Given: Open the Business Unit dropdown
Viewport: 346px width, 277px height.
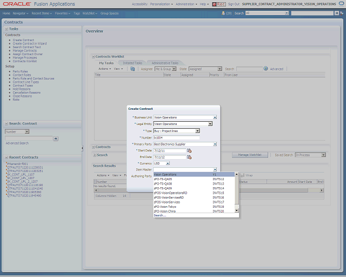Looking at the screenshot, I should pos(215,117).
